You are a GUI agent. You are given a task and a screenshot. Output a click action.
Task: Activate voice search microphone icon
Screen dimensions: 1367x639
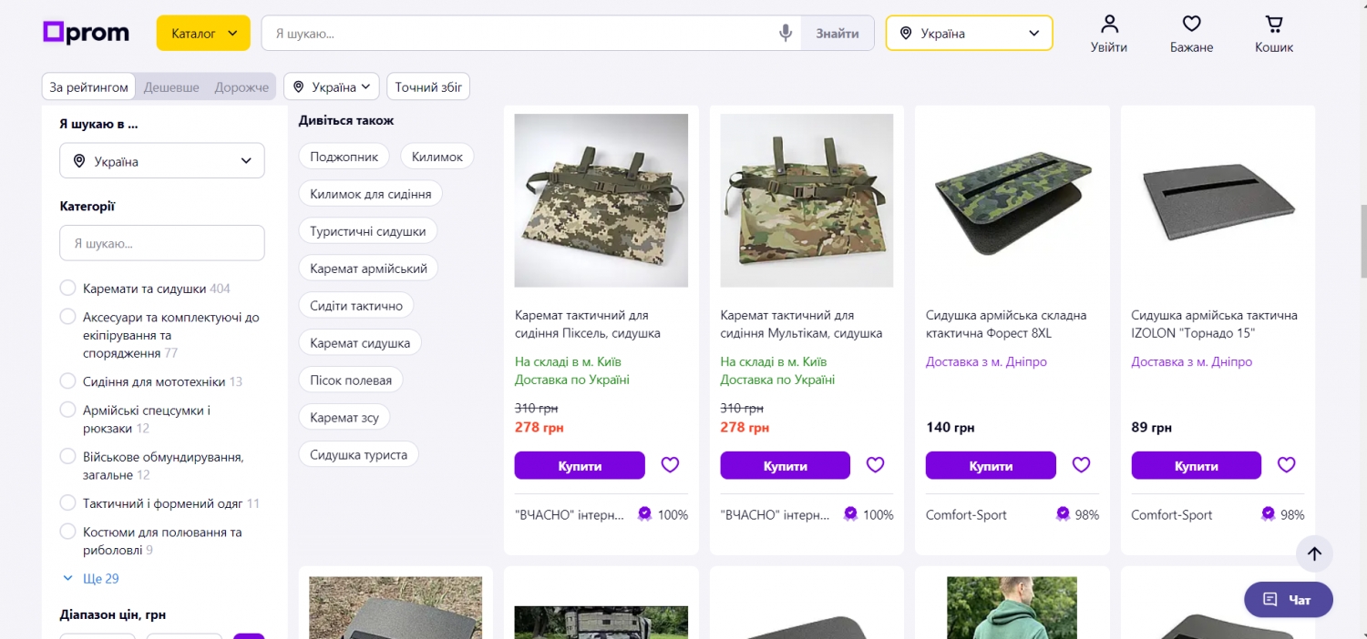click(x=785, y=34)
